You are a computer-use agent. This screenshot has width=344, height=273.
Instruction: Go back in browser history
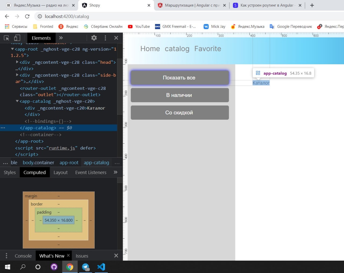click(7, 16)
